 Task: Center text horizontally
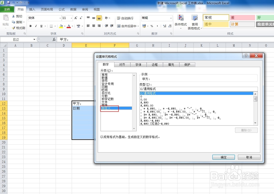94,26
